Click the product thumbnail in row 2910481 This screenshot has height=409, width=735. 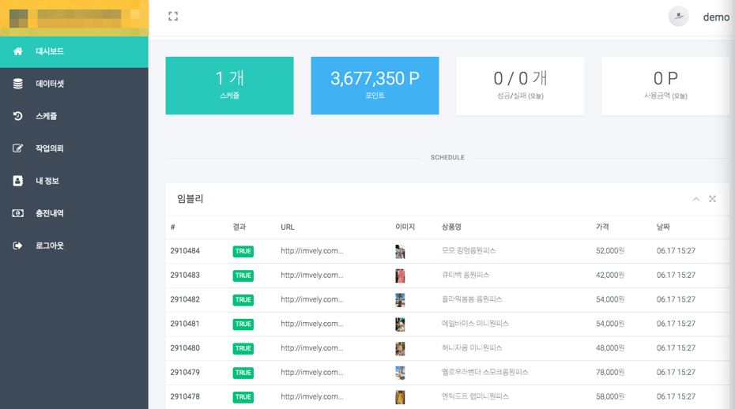coord(400,325)
